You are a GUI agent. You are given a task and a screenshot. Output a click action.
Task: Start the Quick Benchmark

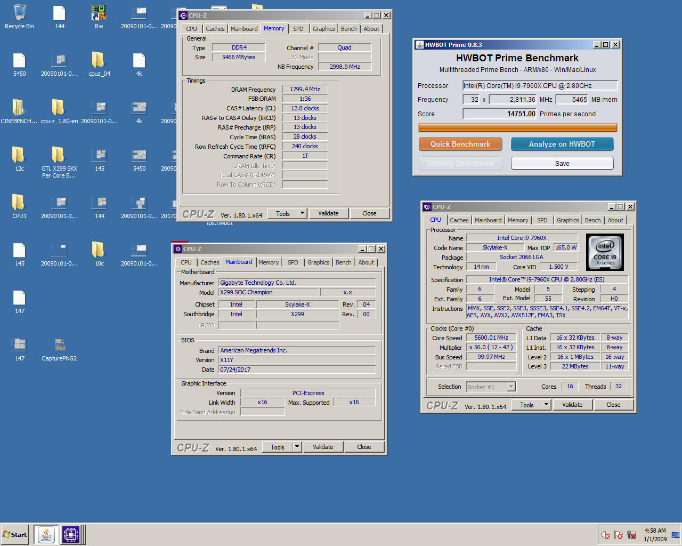pos(460,144)
